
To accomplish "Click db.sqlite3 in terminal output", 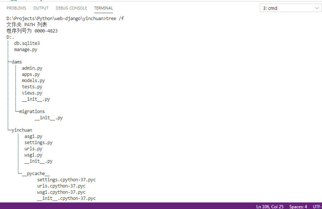I will pos(27,43).
